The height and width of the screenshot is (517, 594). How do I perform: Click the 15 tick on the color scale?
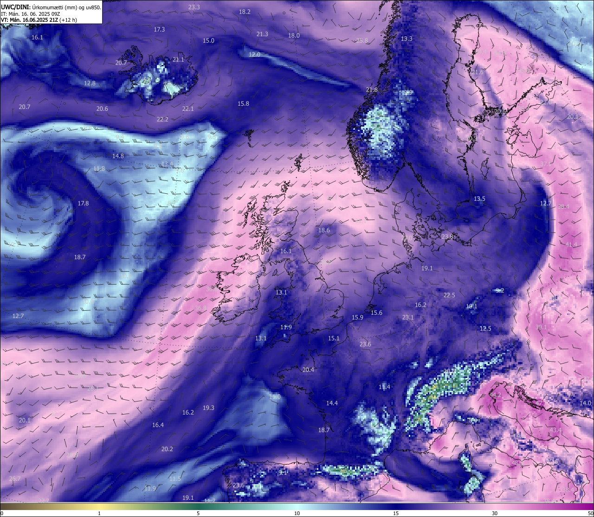click(396, 513)
